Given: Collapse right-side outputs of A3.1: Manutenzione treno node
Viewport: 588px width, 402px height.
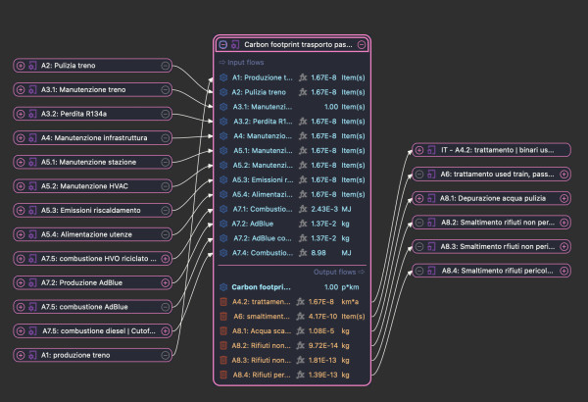Looking at the screenshot, I should [166, 89].
